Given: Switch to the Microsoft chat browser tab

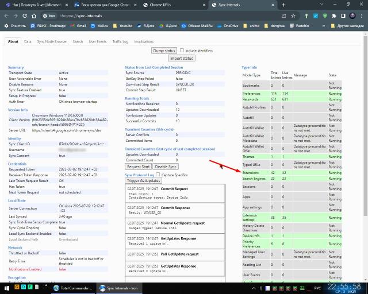Looking at the screenshot, I should pos(36,5).
